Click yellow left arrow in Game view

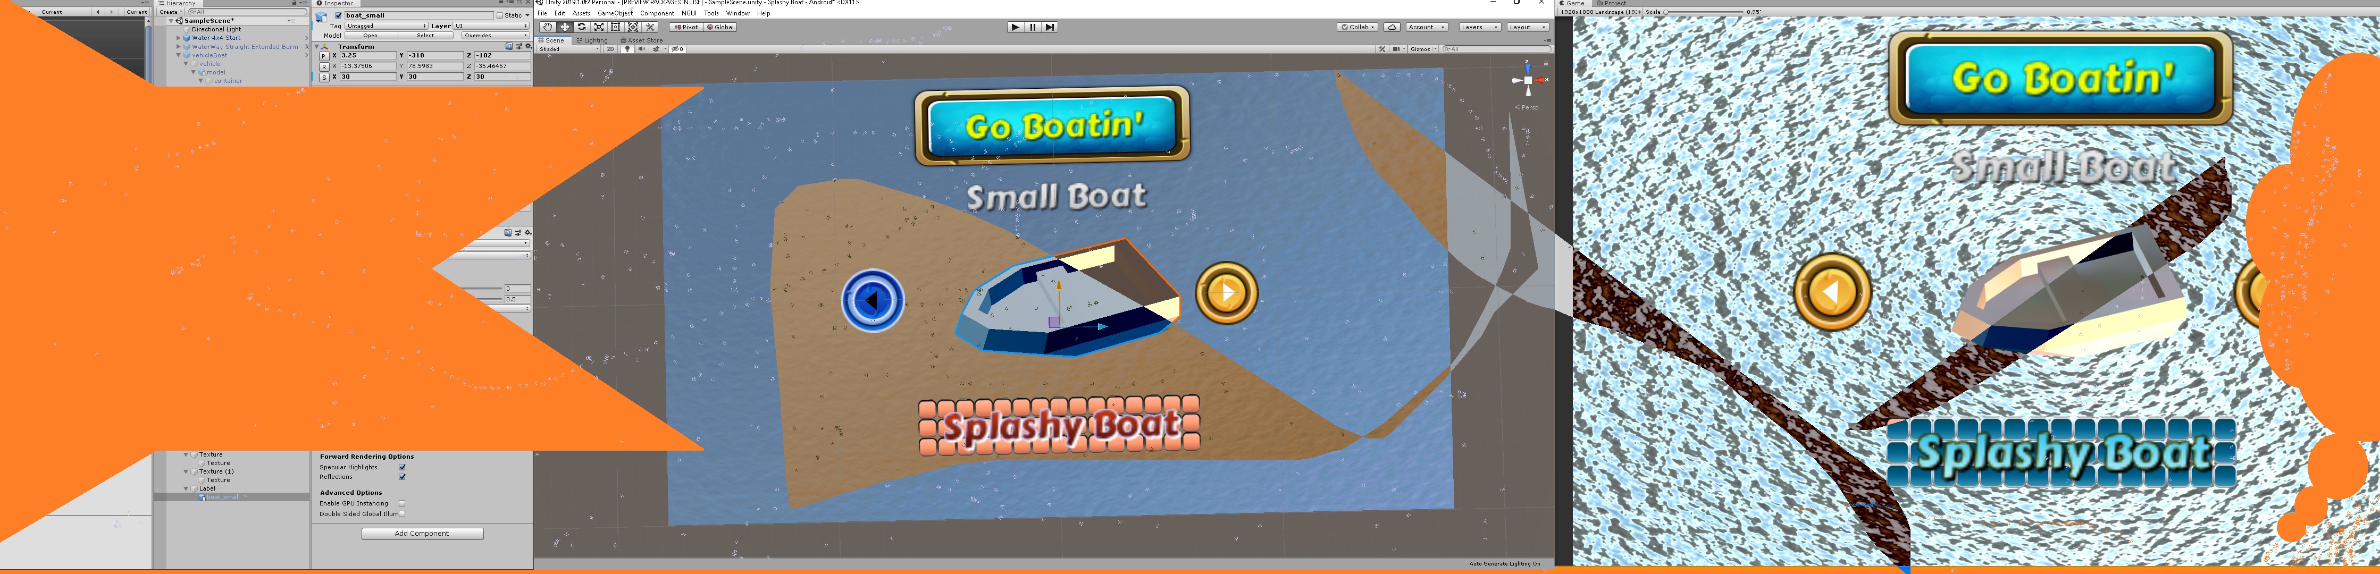click(1832, 292)
